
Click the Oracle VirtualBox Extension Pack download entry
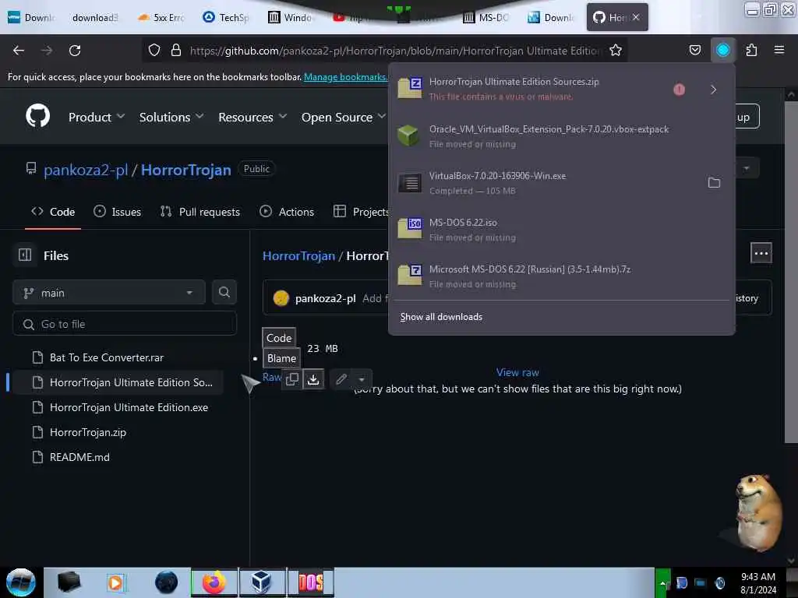pos(561,136)
